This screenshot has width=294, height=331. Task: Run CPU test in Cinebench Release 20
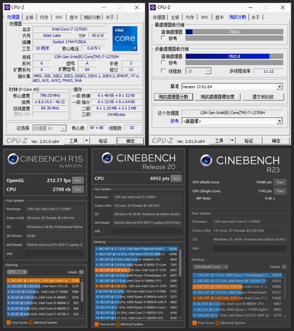(176, 178)
